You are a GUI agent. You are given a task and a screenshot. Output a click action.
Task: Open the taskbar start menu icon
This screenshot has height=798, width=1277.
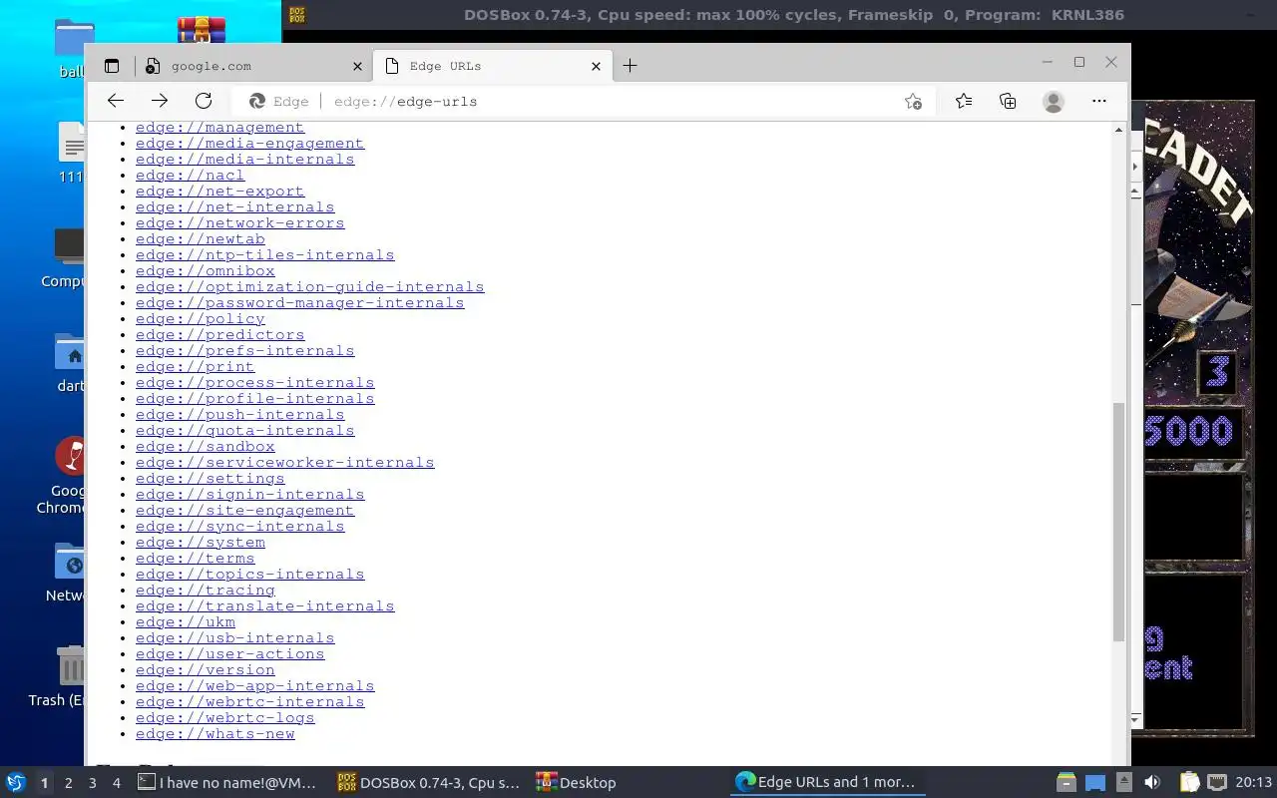click(15, 782)
